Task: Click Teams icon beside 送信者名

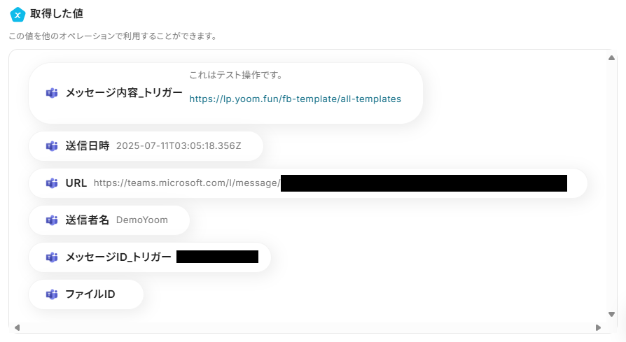Action: 52,220
